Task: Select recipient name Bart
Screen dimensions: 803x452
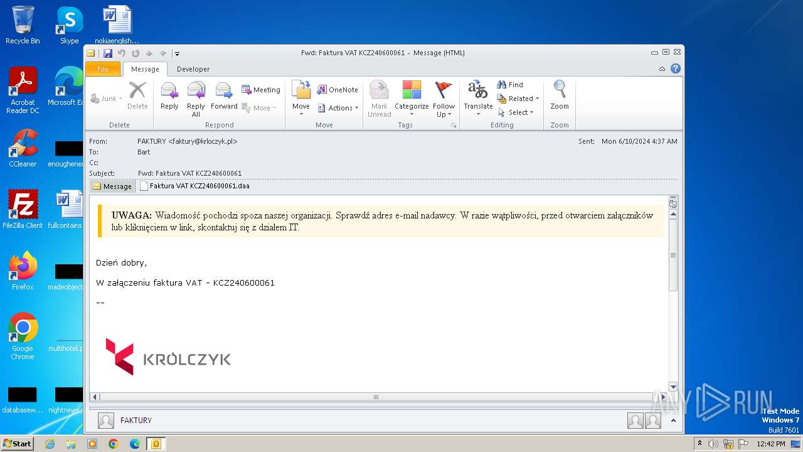Action: tap(144, 152)
